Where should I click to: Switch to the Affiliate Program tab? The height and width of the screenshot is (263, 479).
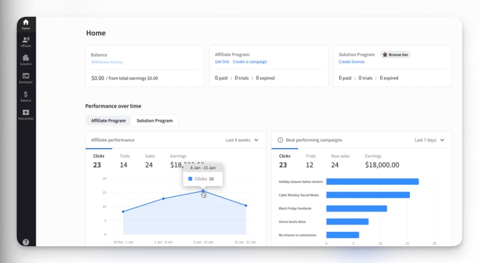(x=108, y=120)
